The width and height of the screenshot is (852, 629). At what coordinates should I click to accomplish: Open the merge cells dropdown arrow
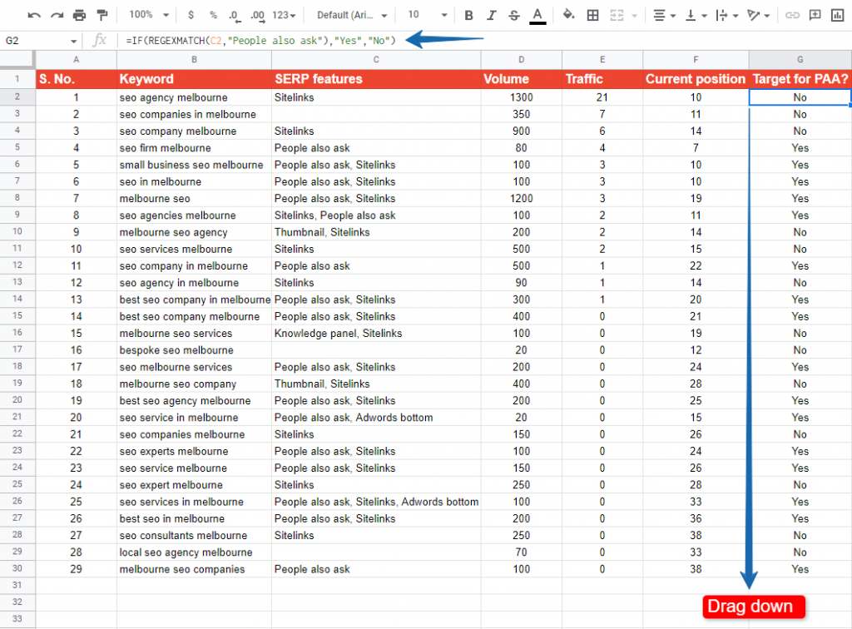click(634, 16)
